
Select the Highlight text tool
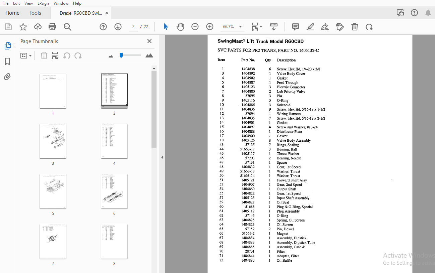click(310, 27)
